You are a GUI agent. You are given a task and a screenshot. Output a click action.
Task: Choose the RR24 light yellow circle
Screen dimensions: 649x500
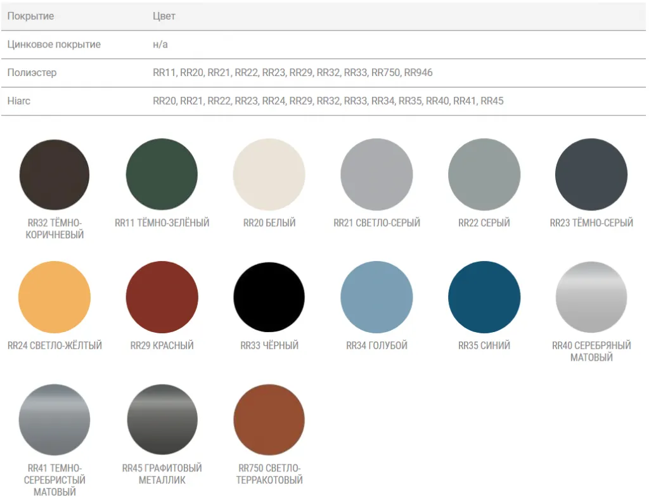coord(55,297)
